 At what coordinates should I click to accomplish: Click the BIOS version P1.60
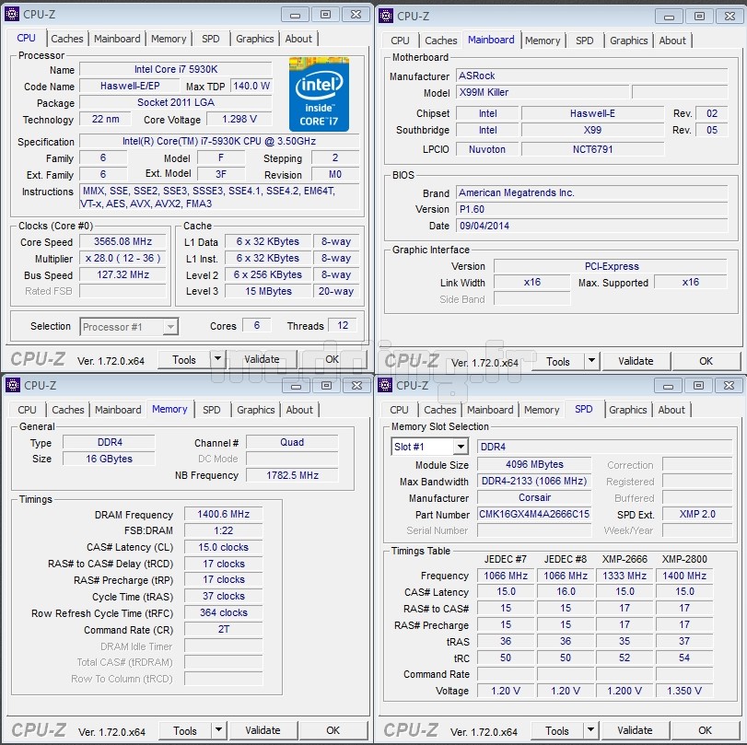[x=592, y=209]
